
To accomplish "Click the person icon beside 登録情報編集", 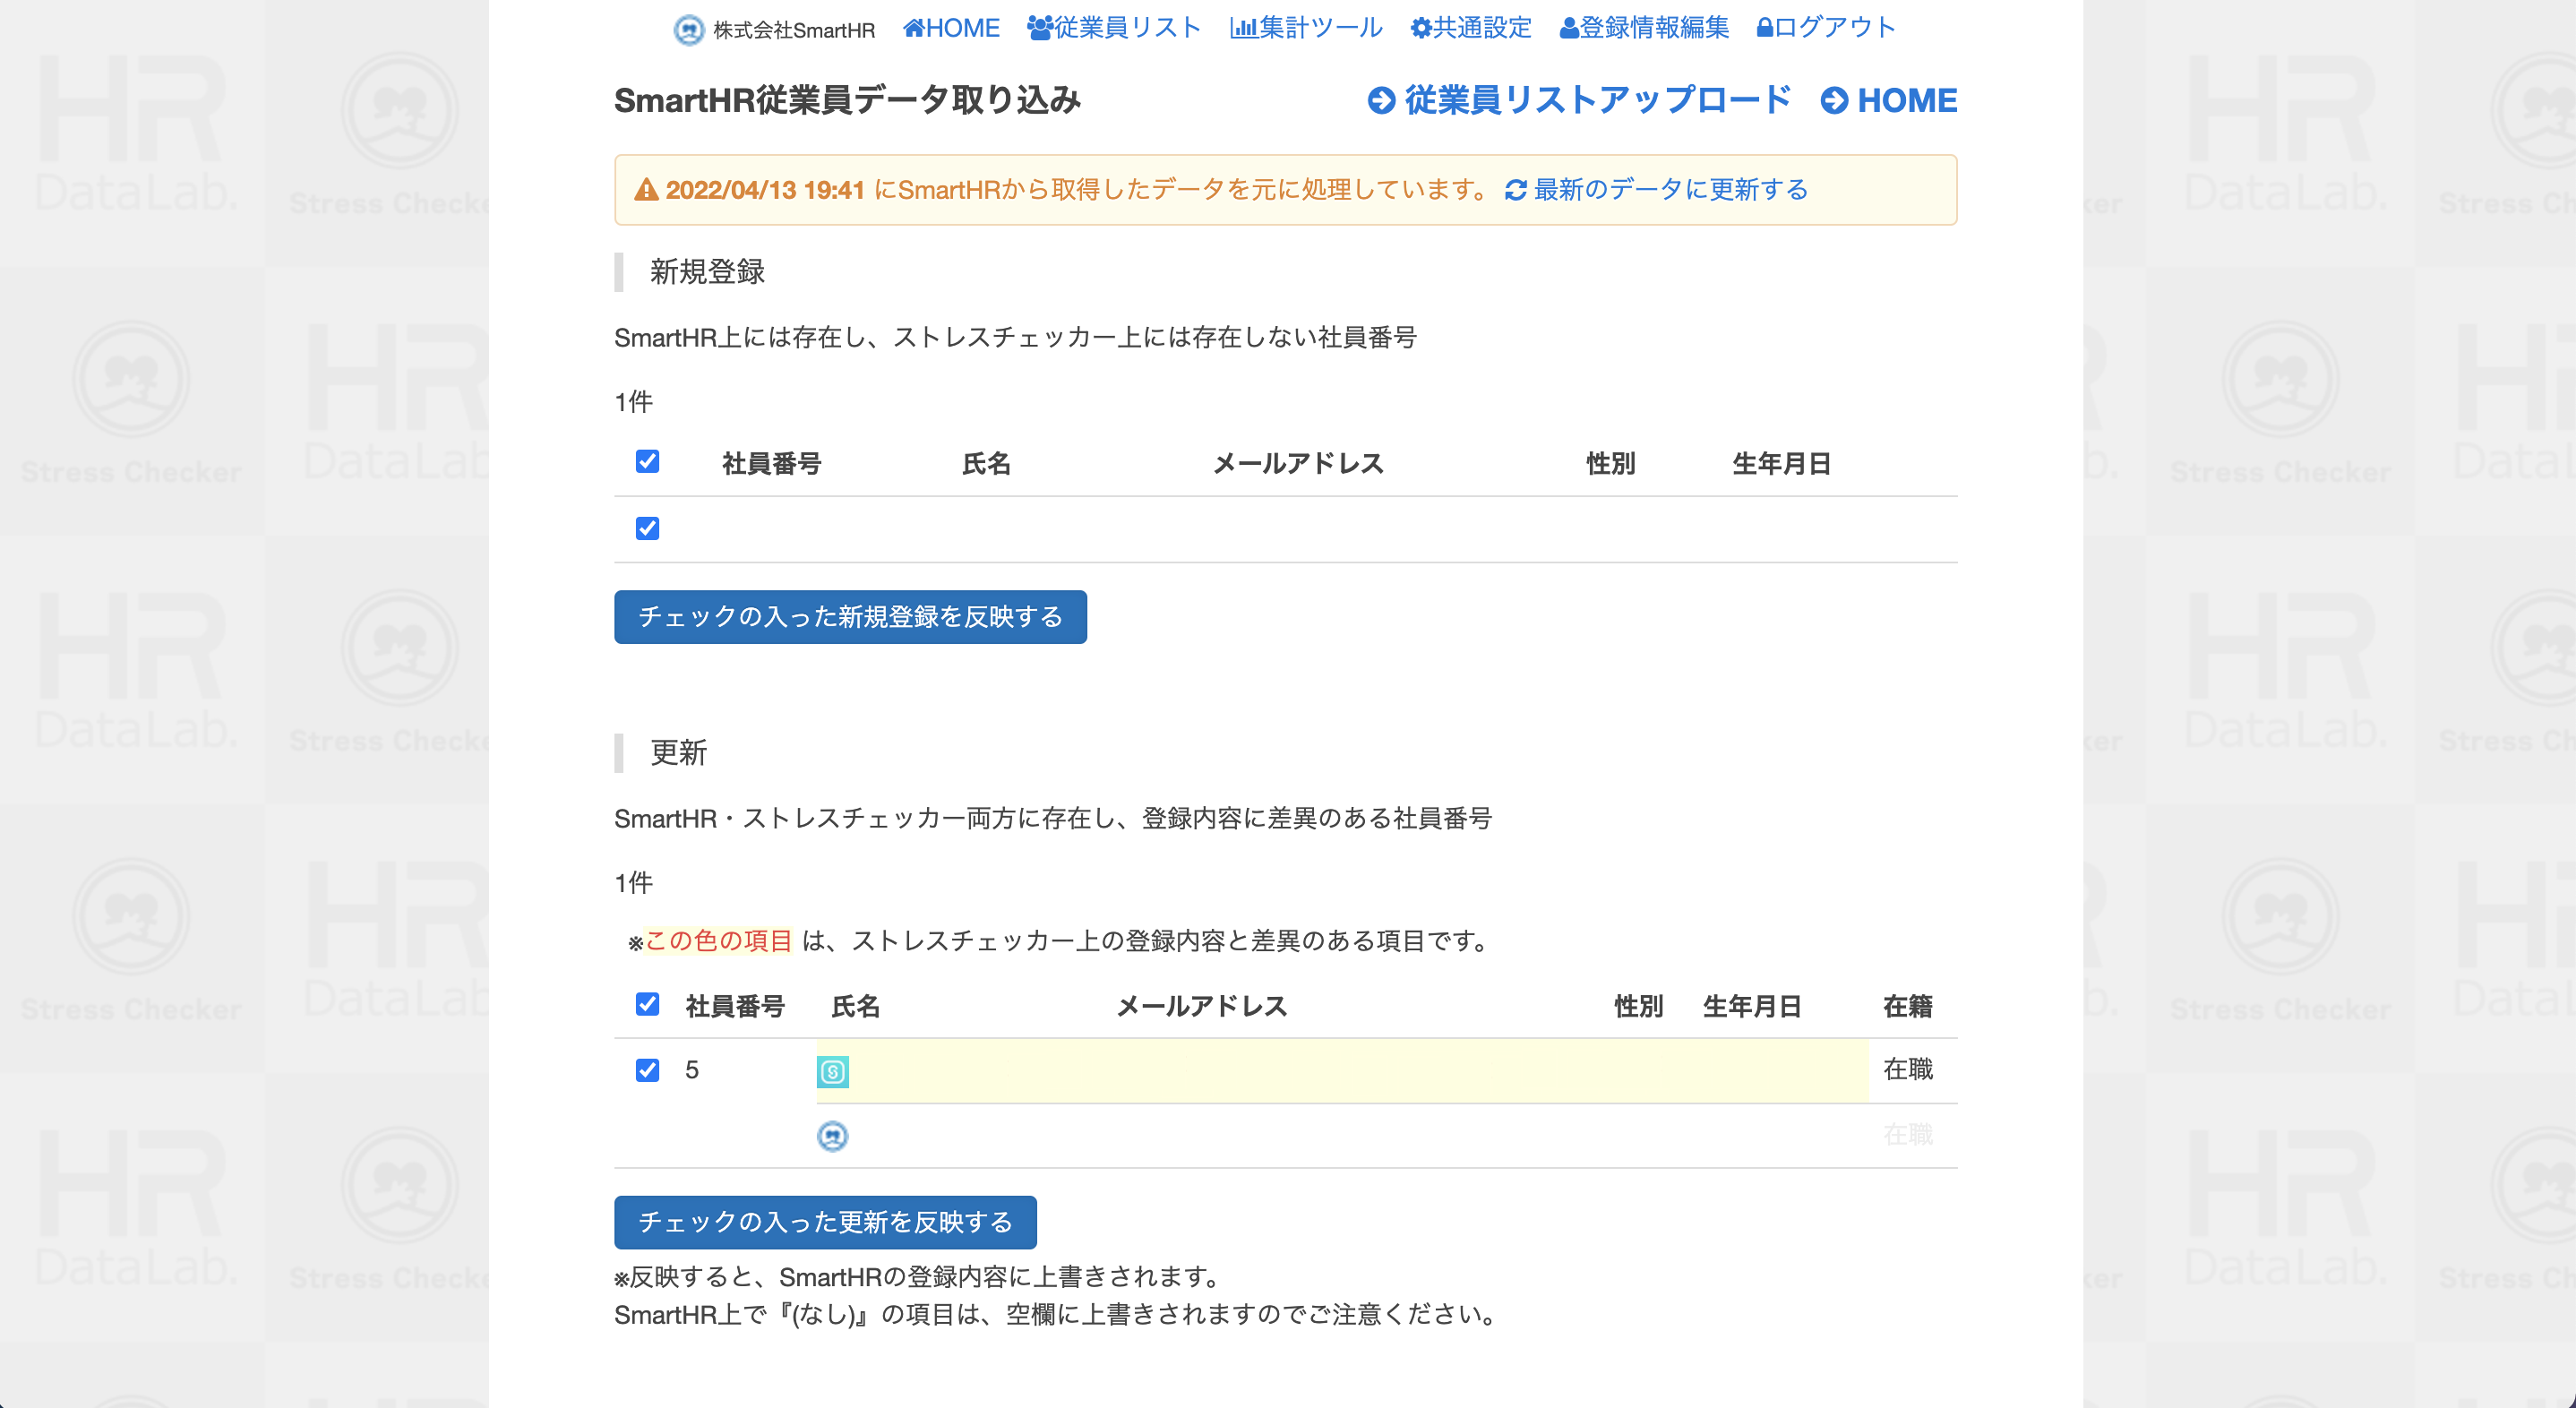I will click(x=1569, y=28).
